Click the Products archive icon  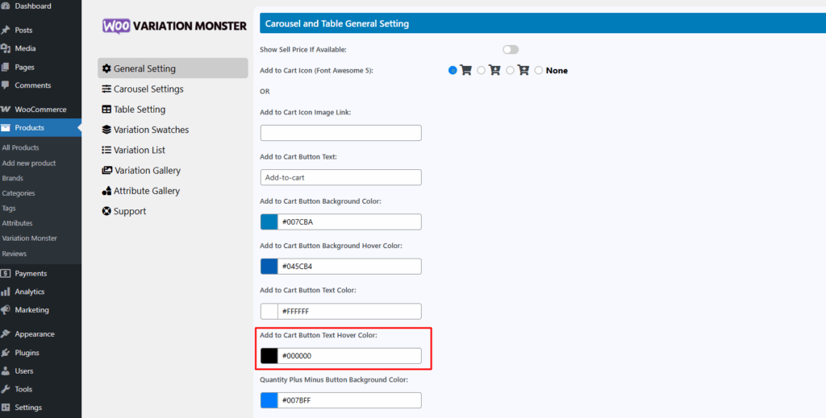pos(6,128)
